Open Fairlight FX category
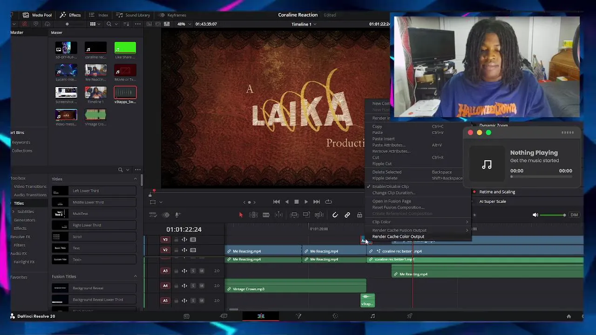This screenshot has height=335, width=596. pos(24,262)
